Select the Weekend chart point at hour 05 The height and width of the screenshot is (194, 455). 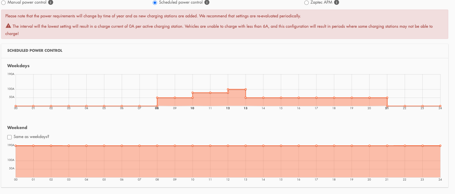tap(104, 146)
